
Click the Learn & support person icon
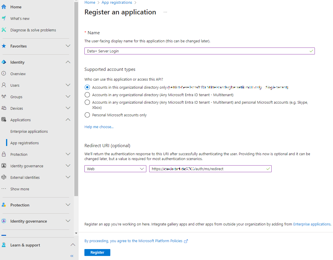[4, 245]
